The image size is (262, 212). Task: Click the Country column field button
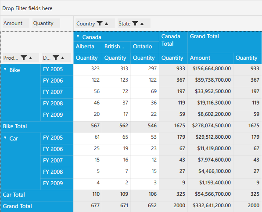95,23
